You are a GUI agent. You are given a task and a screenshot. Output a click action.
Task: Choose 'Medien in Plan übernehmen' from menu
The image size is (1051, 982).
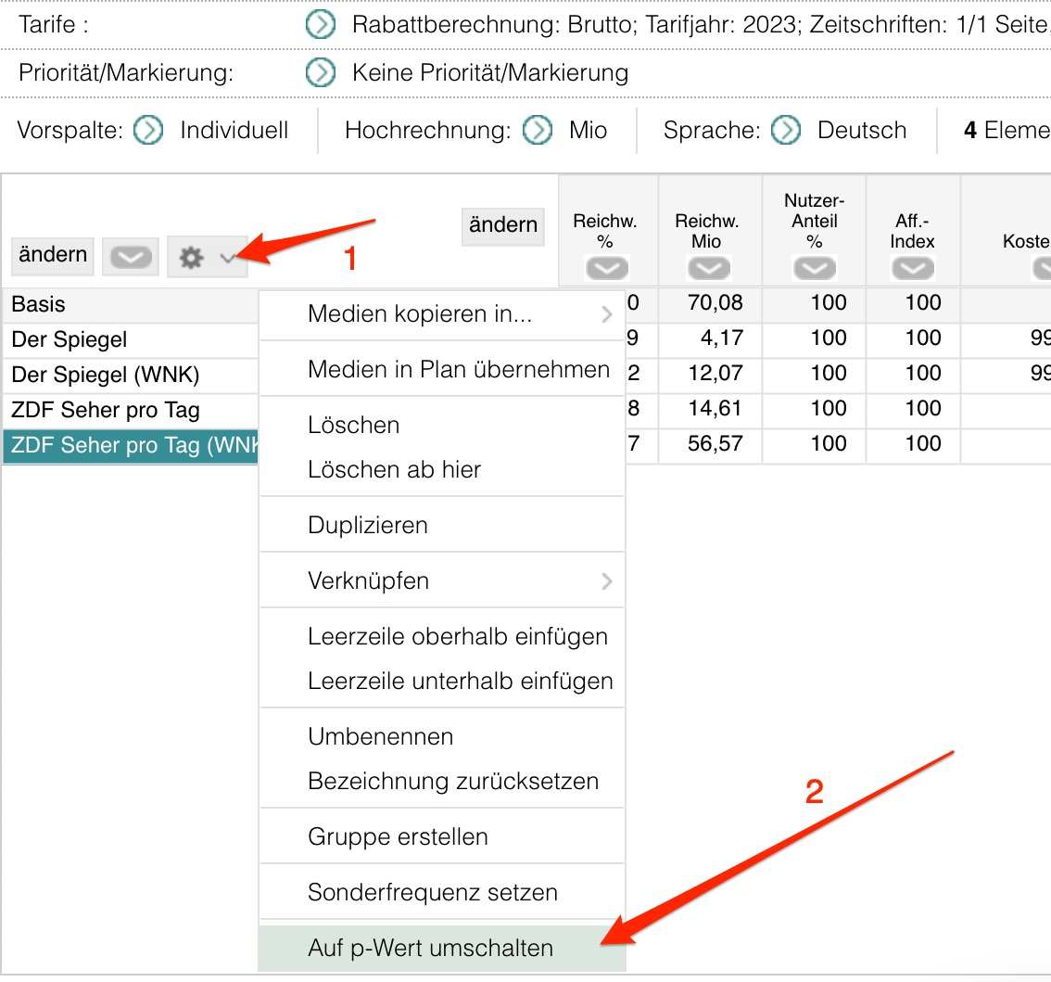pos(458,370)
